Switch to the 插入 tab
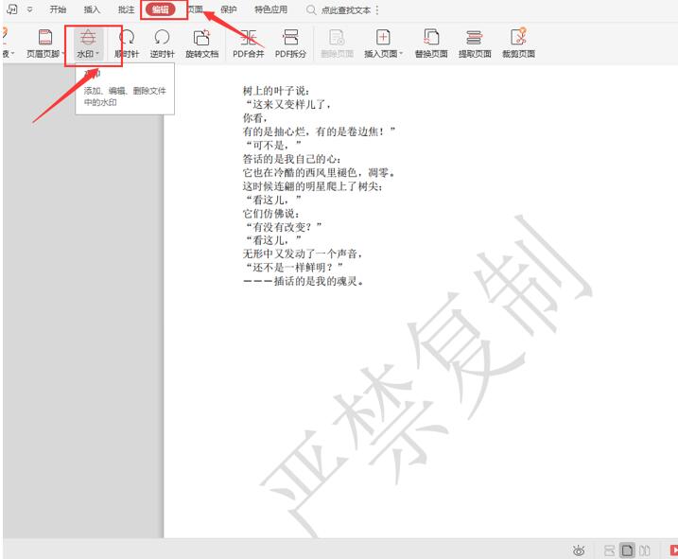 click(x=92, y=9)
